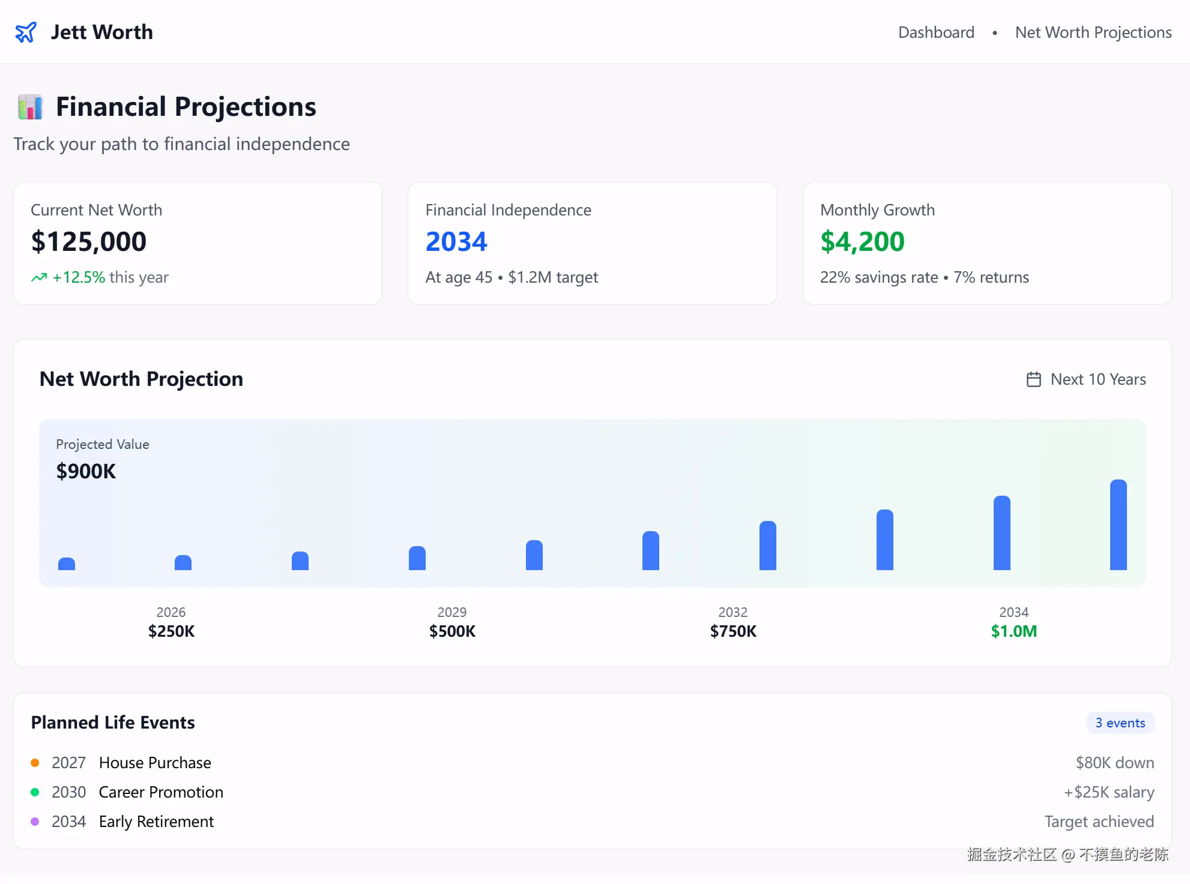Click the purple dot for Early Retirement
This screenshot has height=884, width=1190.
[35, 822]
